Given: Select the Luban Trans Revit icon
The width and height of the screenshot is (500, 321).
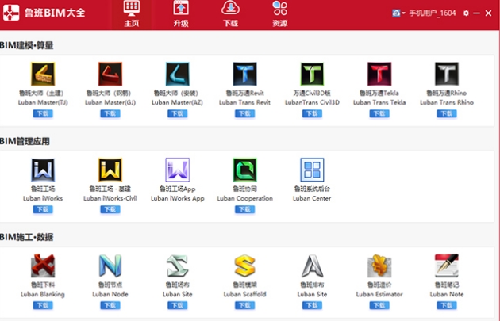Looking at the screenshot, I should [244, 74].
